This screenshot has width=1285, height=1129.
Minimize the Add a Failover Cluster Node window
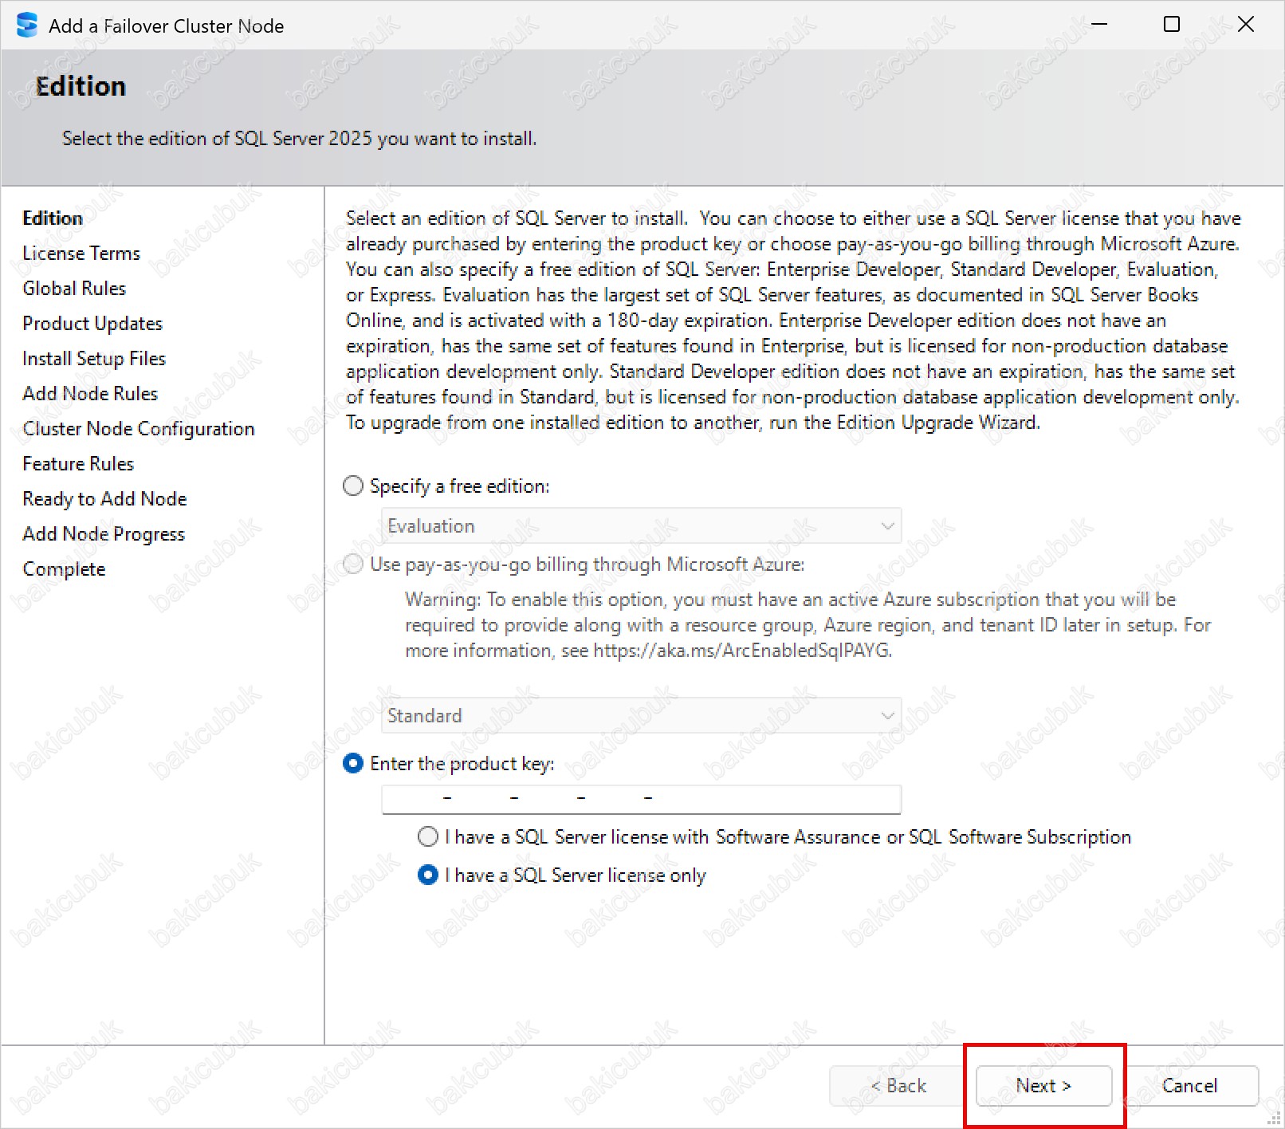(1099, 25)
